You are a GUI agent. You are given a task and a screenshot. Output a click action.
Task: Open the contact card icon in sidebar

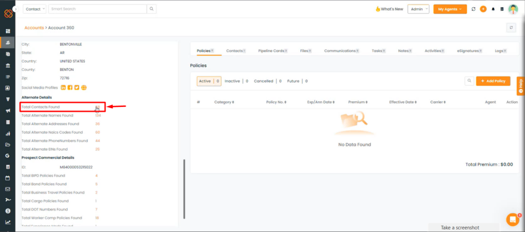click(x=8, y=88)
